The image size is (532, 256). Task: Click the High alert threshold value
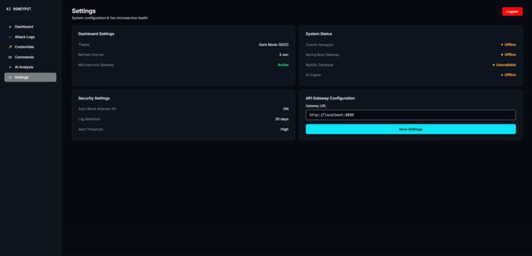(284, 129)
